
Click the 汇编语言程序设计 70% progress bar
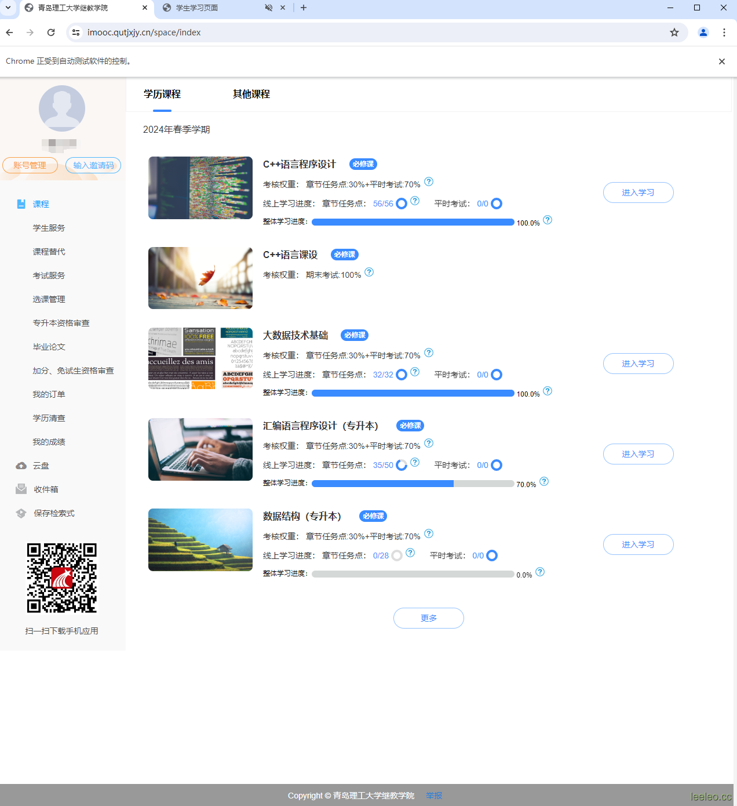point(413,484)
